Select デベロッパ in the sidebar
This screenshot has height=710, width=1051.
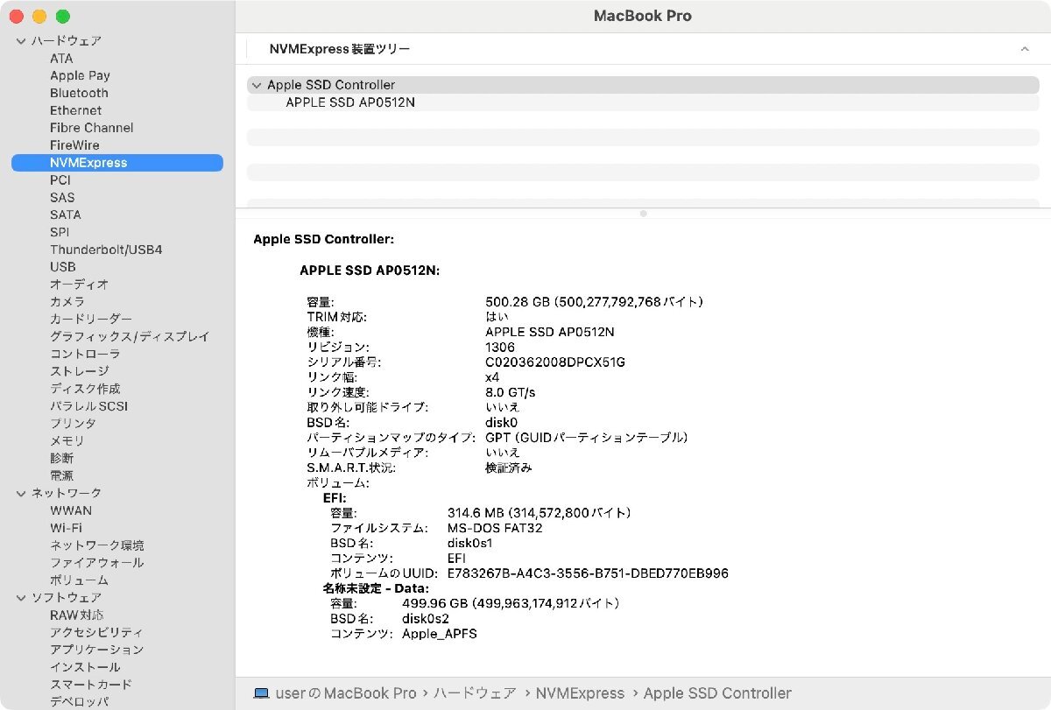[x=79, y=701]
